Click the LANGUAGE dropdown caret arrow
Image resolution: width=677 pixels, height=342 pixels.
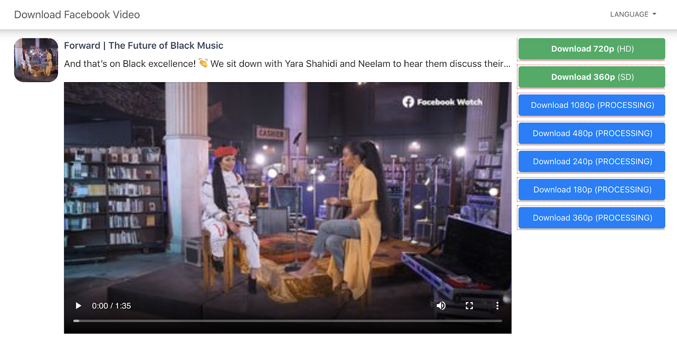[655, 14]
